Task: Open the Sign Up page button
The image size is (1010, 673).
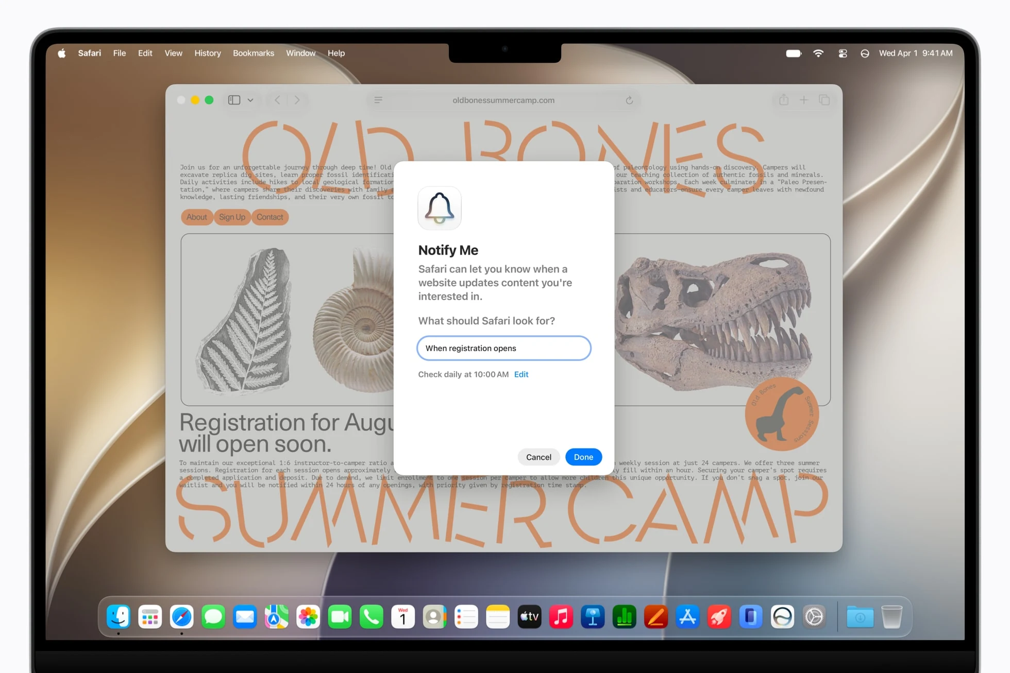Action: [x=232, y=217]
